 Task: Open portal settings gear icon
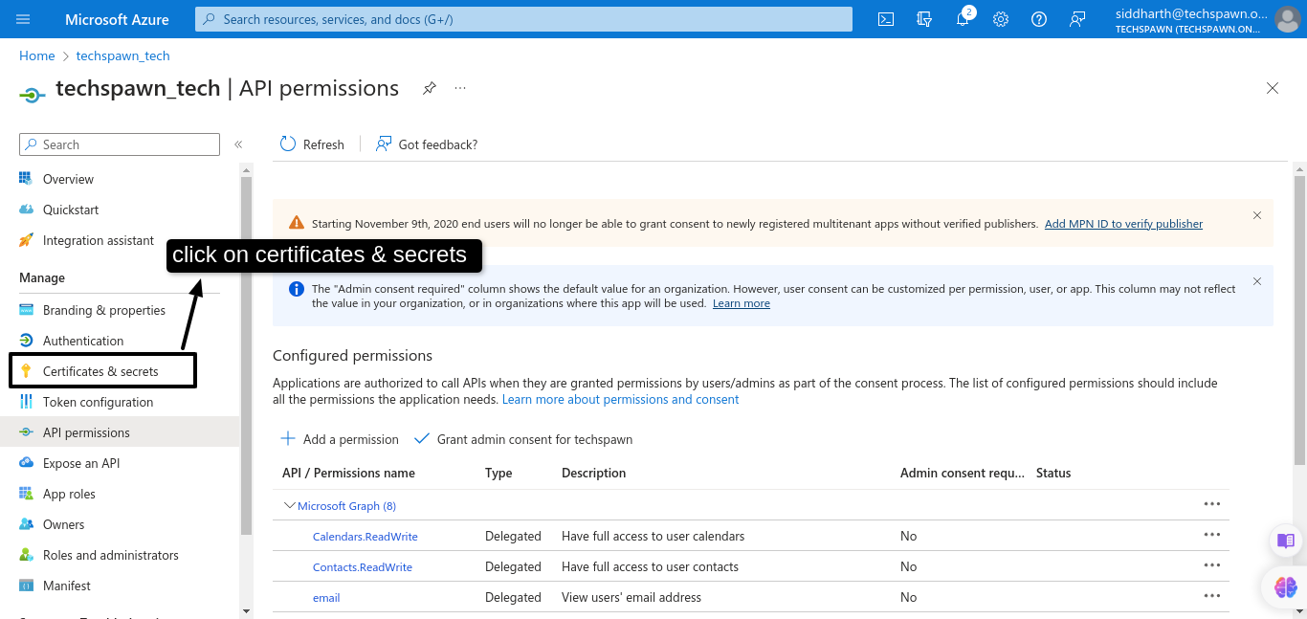point(1001,19)
